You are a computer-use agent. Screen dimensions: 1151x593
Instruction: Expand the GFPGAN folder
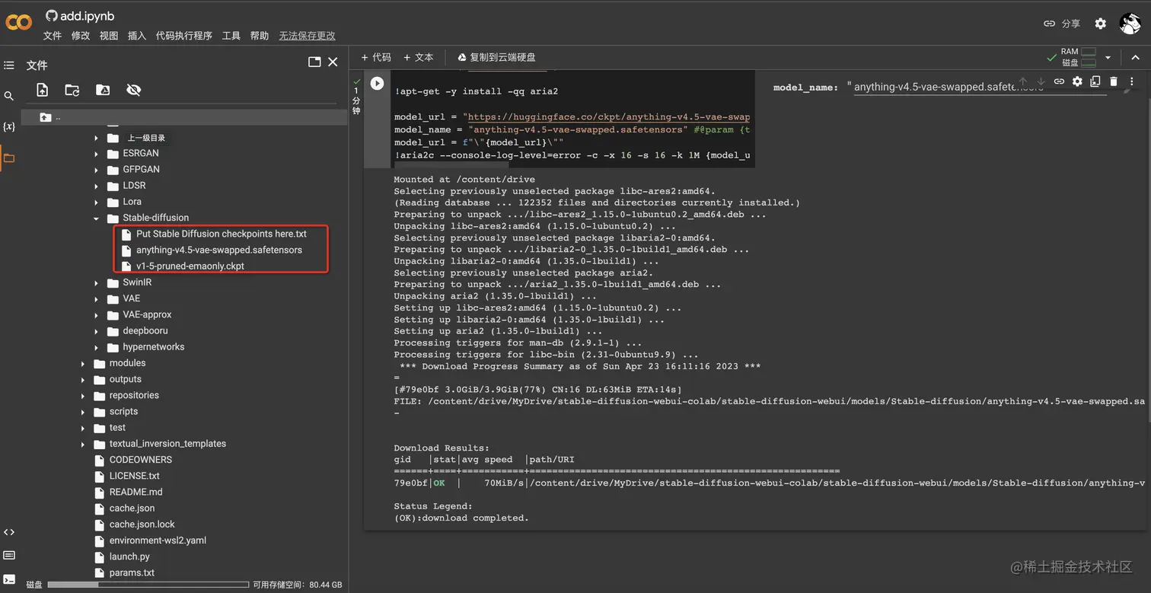coord(96,170)
